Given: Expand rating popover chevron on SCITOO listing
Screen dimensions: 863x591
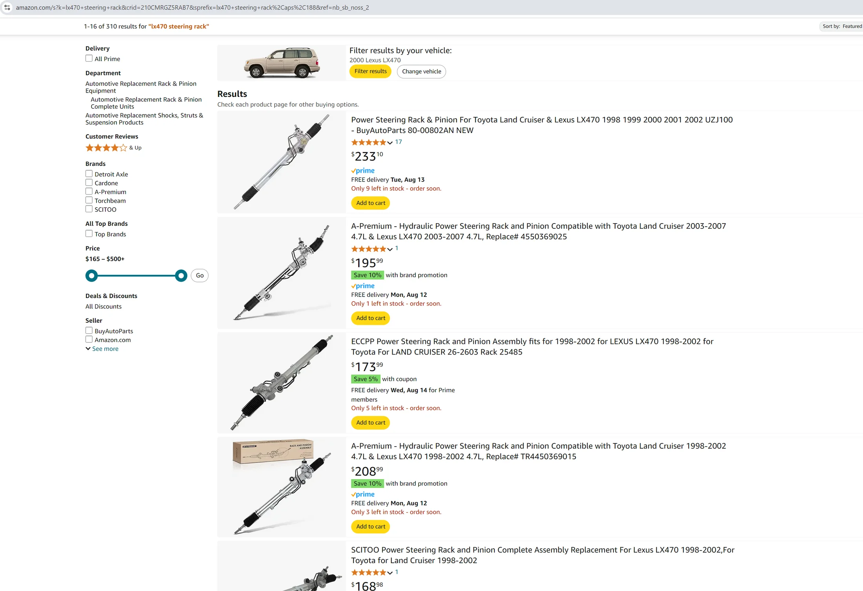Looking at the screenshot, I should pyautogui.click(x=390, y=573).
